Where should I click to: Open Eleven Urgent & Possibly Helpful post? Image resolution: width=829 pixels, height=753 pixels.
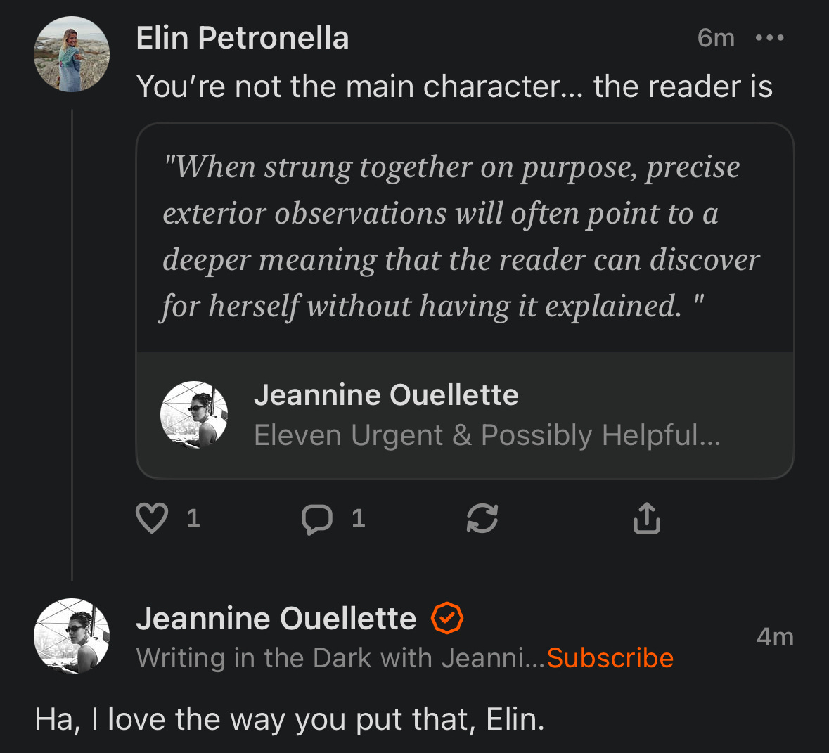point(487,435)
